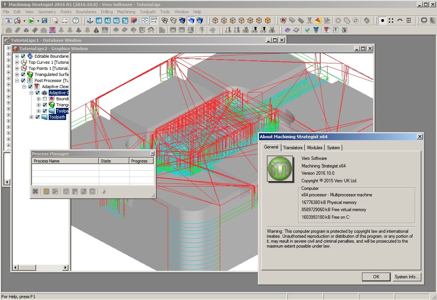Expand Triangulated Surface tree node

[x=17, y=74]
